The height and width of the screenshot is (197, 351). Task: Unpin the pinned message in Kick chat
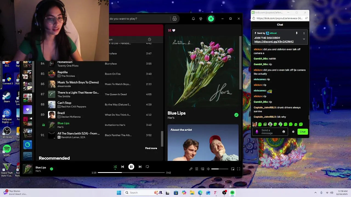(x=296, y=33)
